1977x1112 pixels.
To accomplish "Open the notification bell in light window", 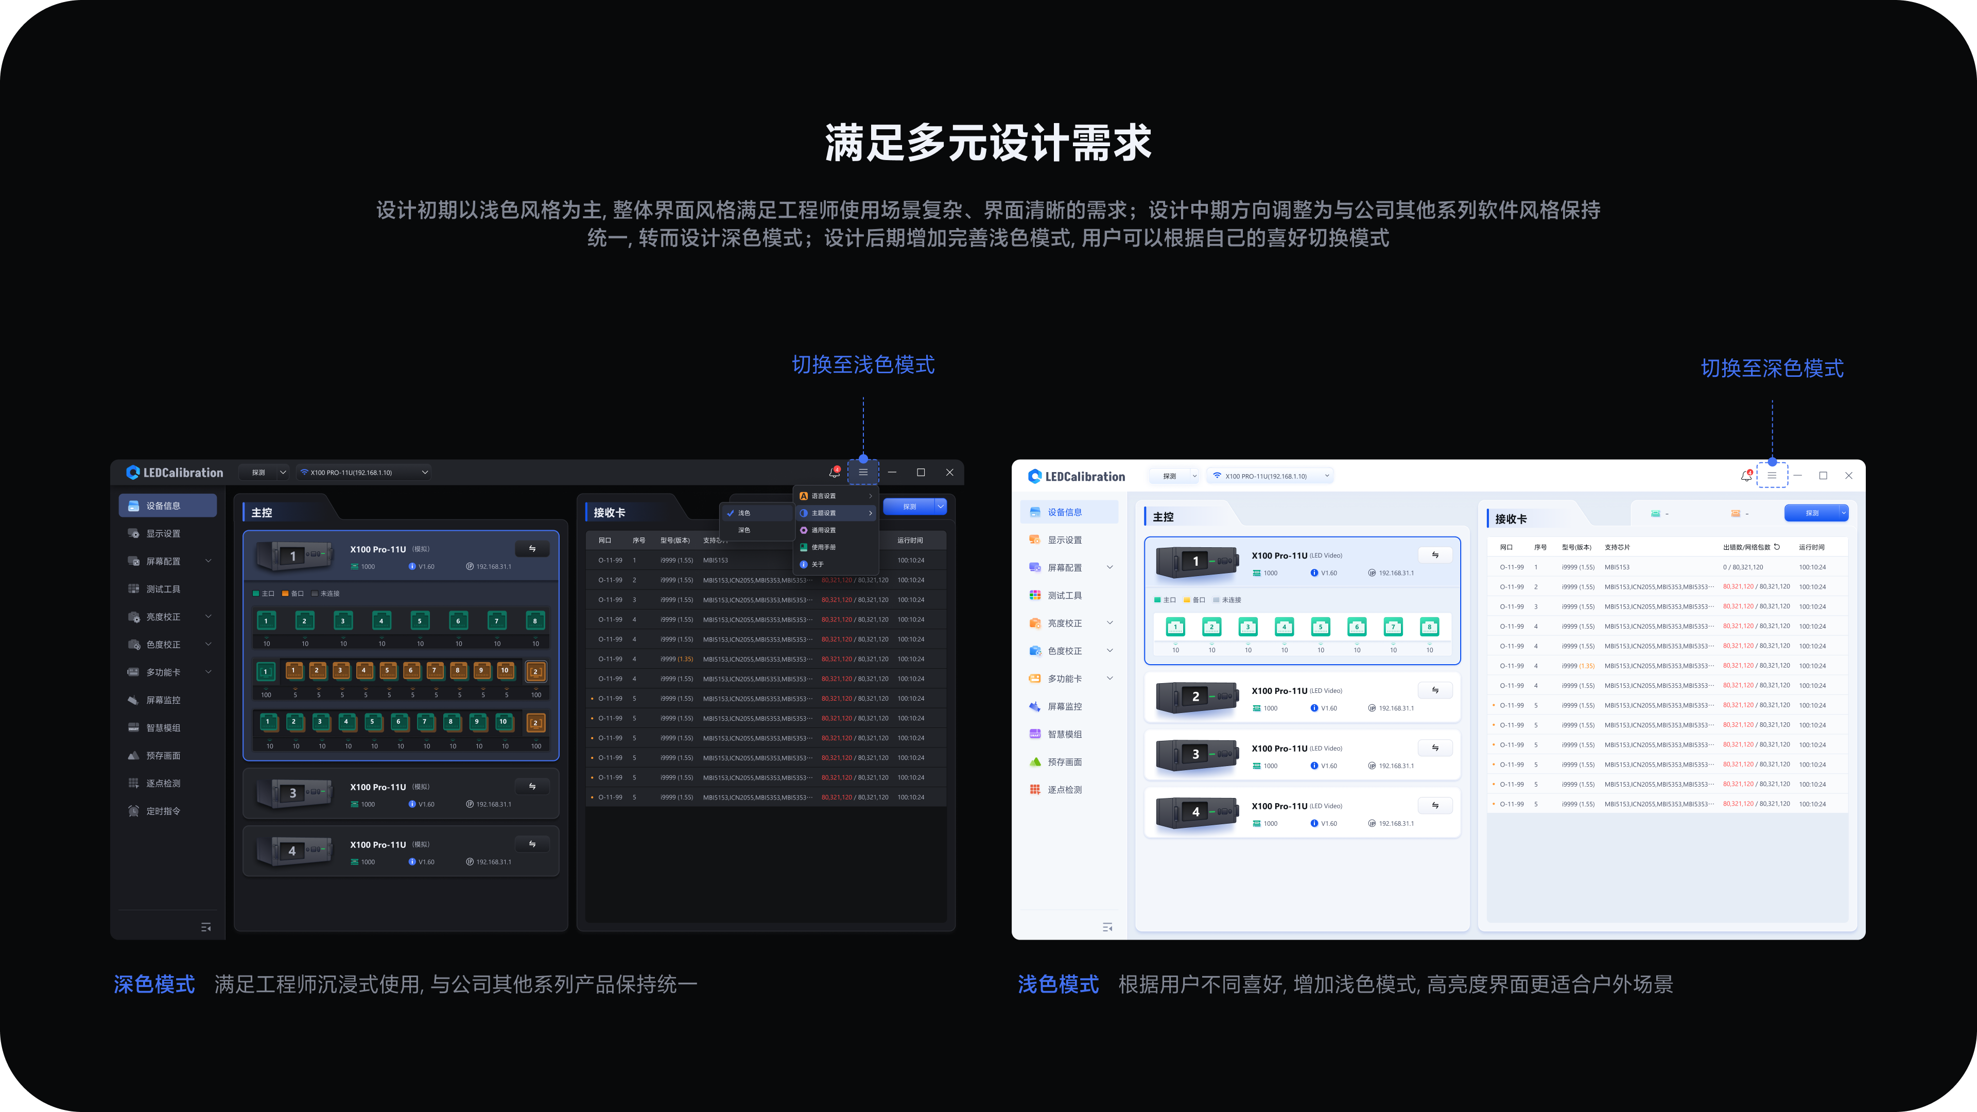I will tap(1746, 476).
